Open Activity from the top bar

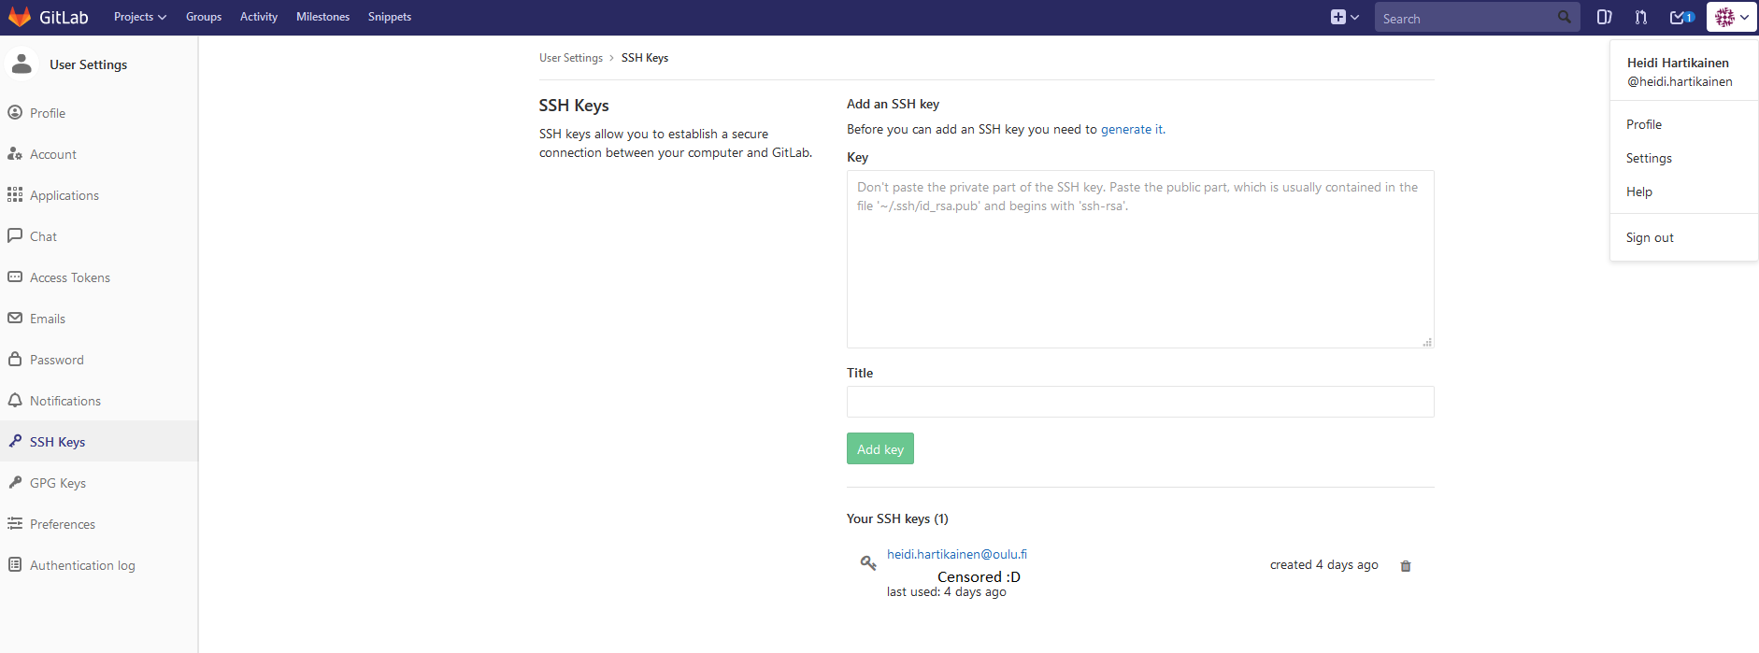point(259,17)
